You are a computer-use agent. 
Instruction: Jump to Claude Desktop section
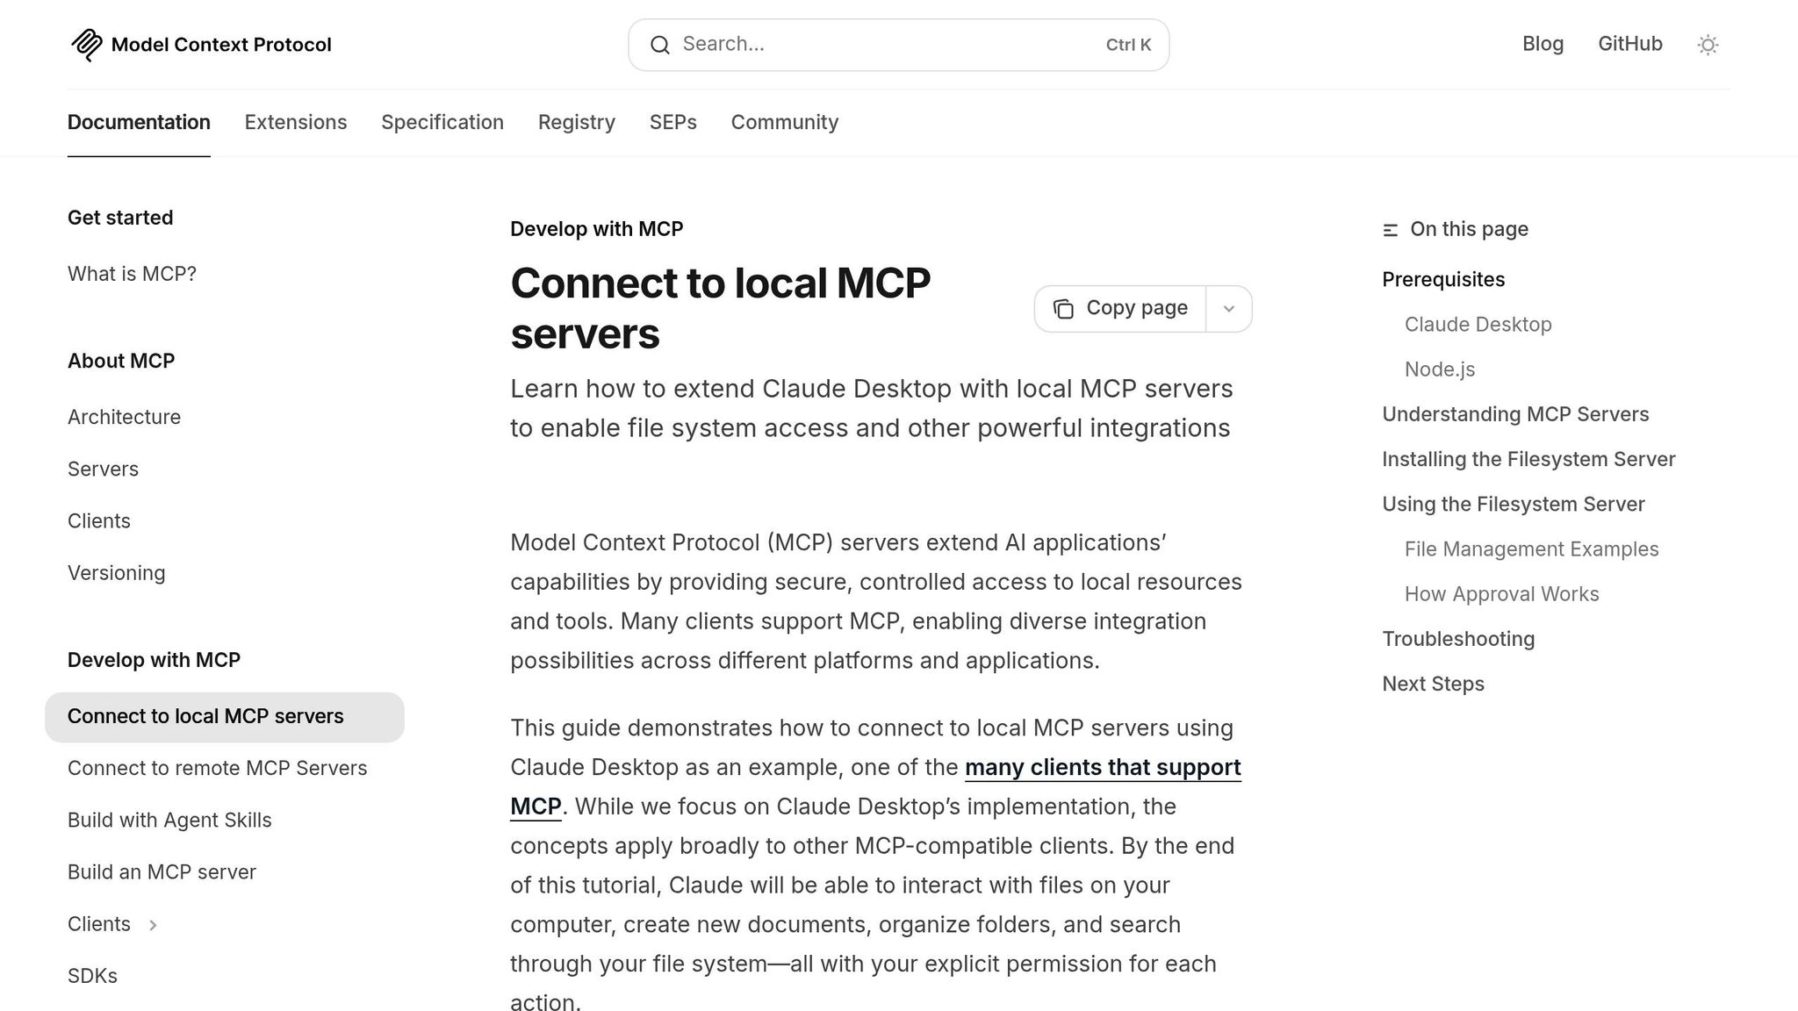click(x=1478, y=325)
